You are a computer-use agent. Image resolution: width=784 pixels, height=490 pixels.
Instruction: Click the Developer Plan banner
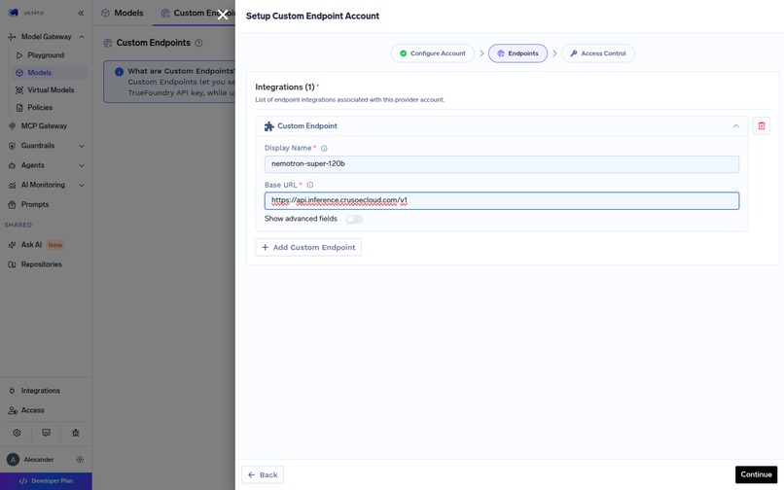(x=46, y=481)
